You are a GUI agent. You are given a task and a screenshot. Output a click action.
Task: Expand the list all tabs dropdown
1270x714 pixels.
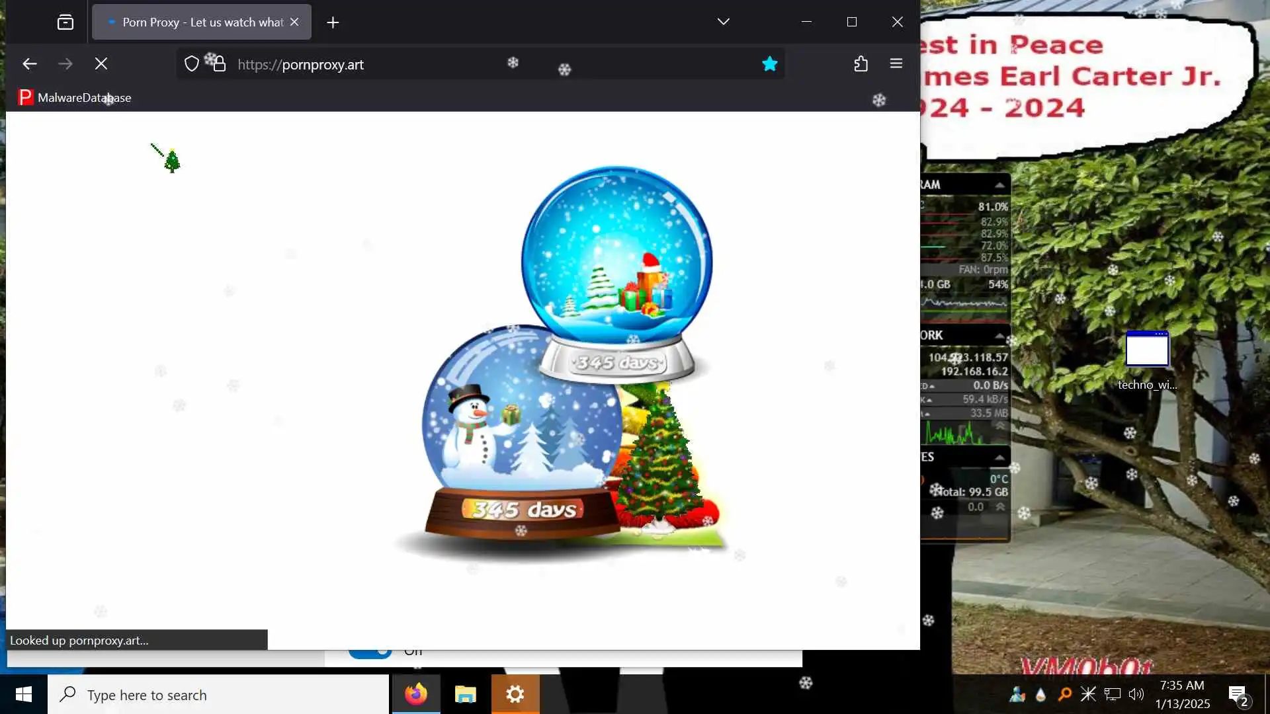723,22
